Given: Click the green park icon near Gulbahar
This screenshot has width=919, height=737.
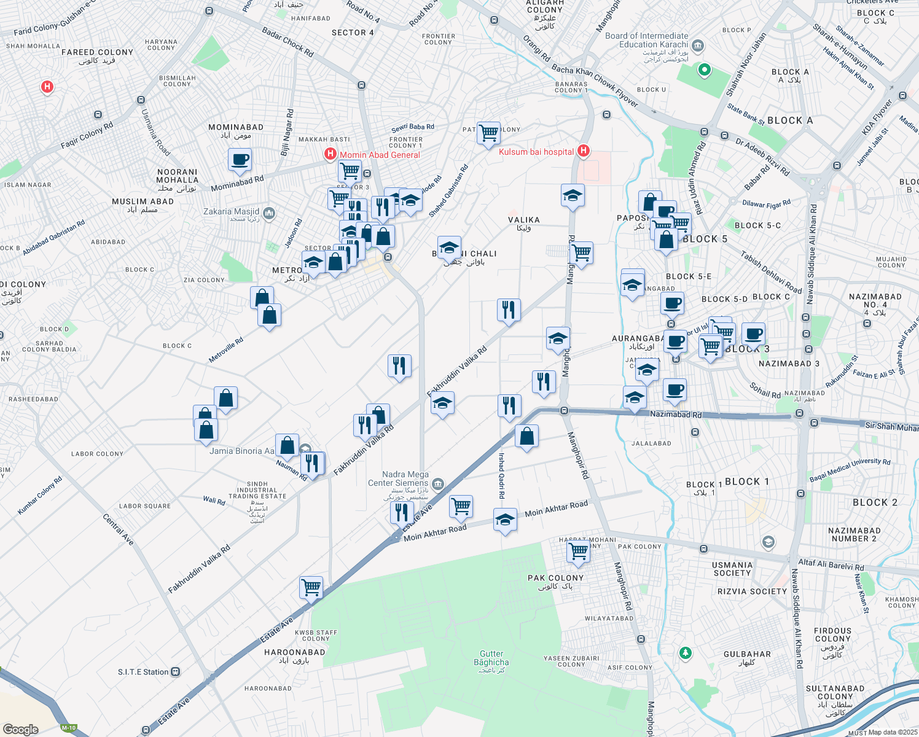Looking at the screenshot, I should click(x=686, y=652).
